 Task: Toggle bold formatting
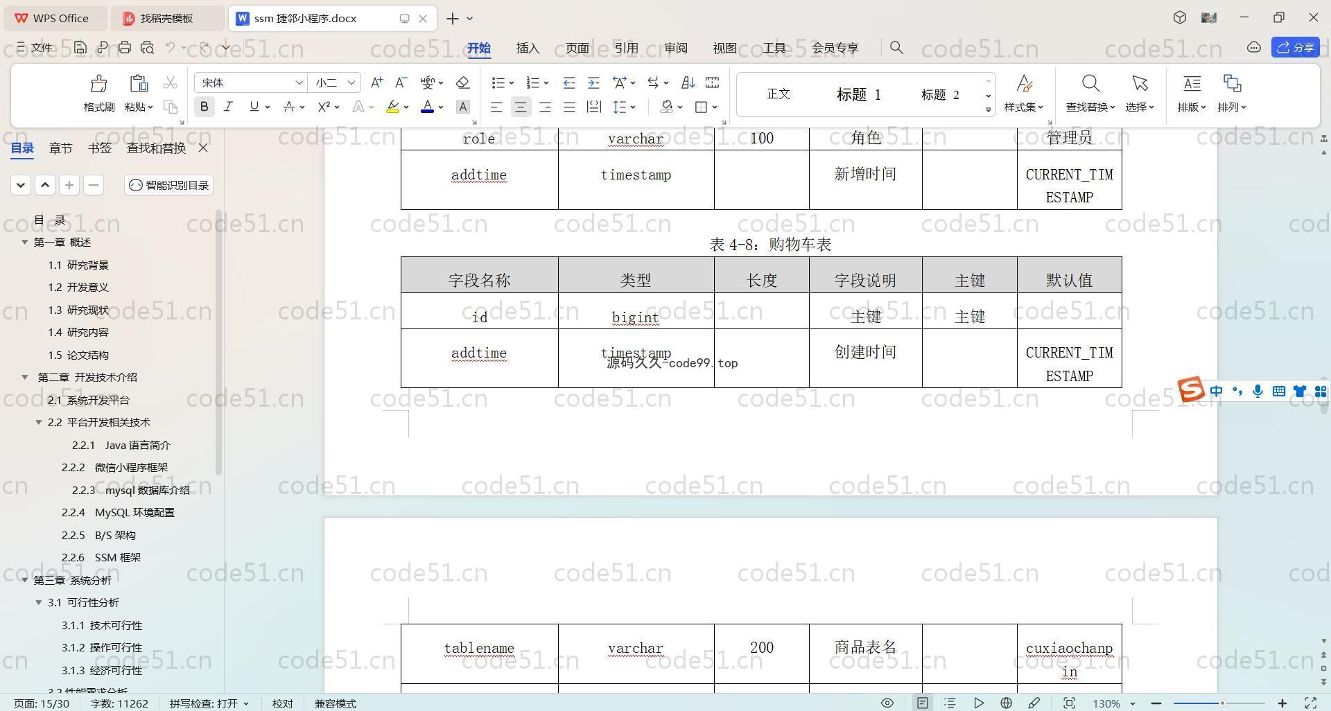(x=204, y=107)
